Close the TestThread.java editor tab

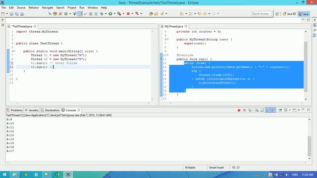35,26
